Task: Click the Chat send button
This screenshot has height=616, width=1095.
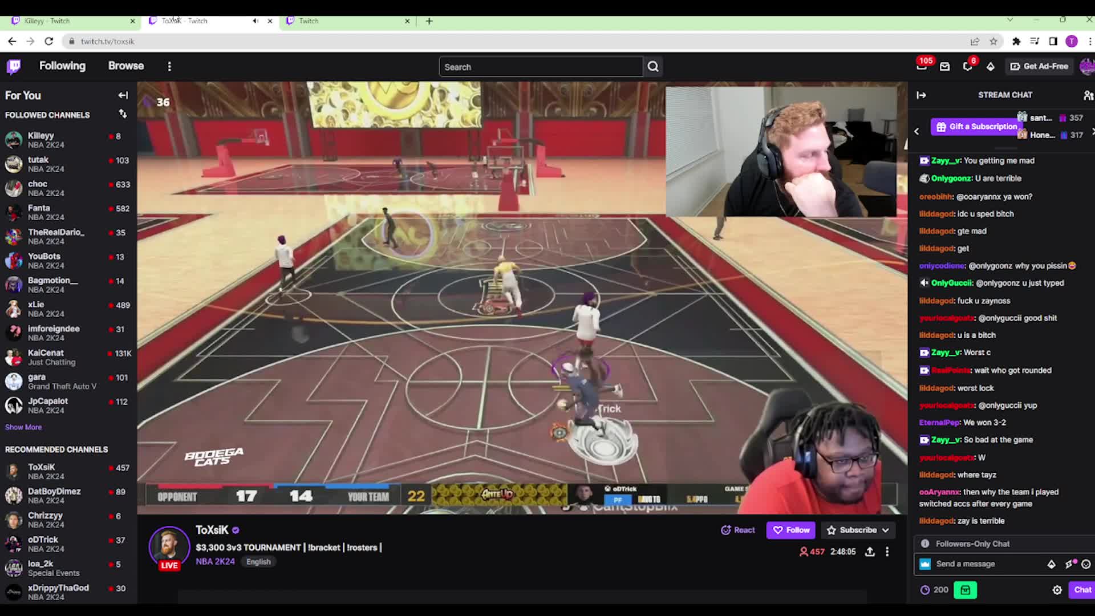Action: tap(1082, 590)
